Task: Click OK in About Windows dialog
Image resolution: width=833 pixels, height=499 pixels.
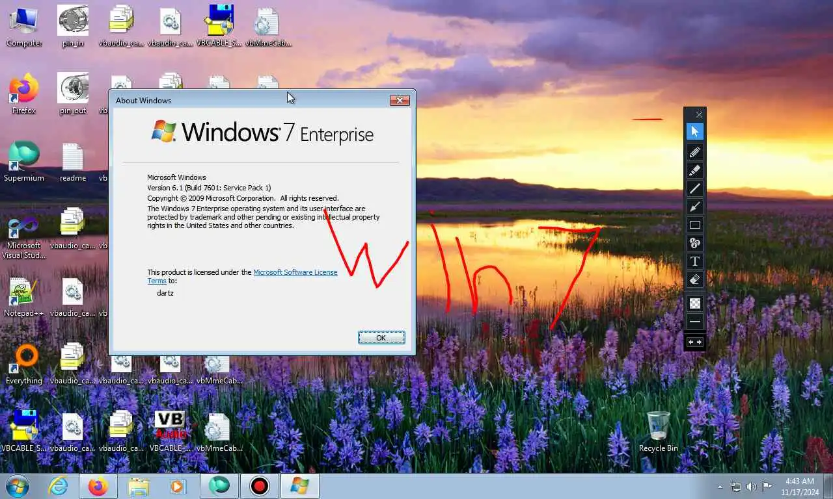Action: pos(381,337)
